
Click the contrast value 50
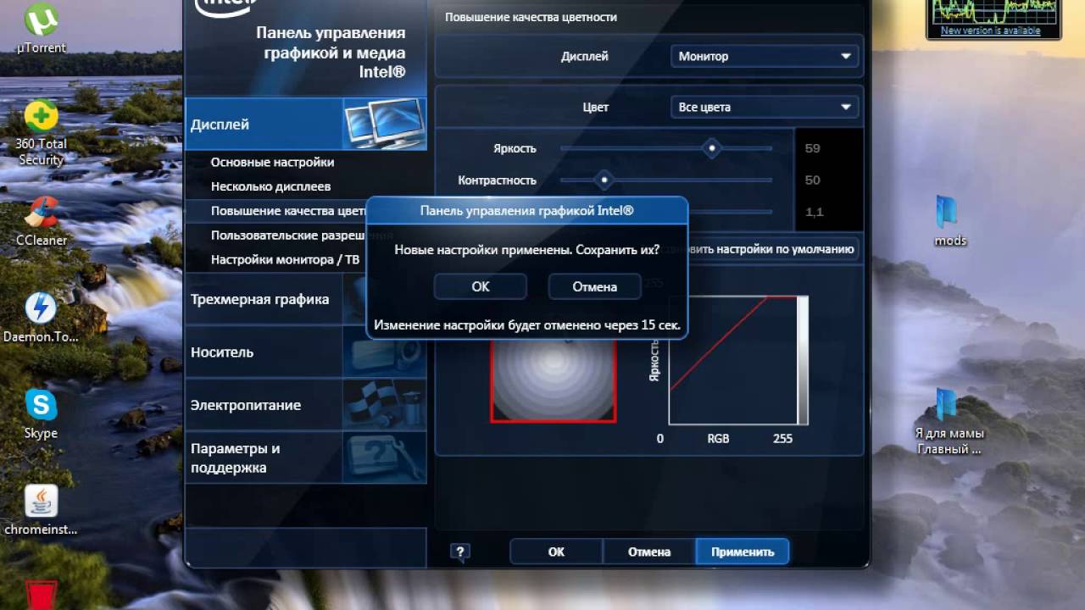pos(812,180)
